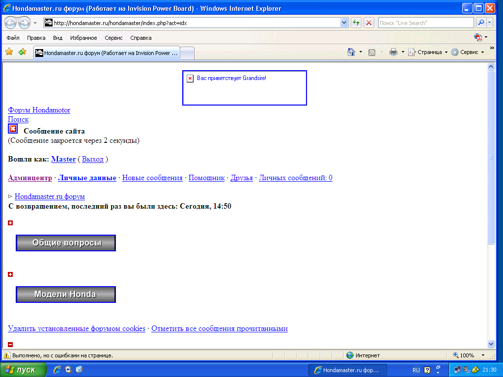Open the Страница dropdown menu
Image resolution: width=503 pixels, height=377 pixels.
point(428,52)
